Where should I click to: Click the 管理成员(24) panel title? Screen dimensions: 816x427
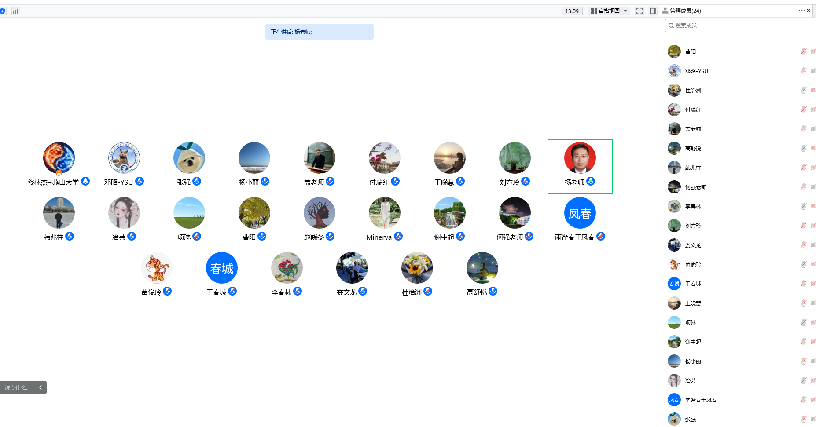[x=685, y=11]
